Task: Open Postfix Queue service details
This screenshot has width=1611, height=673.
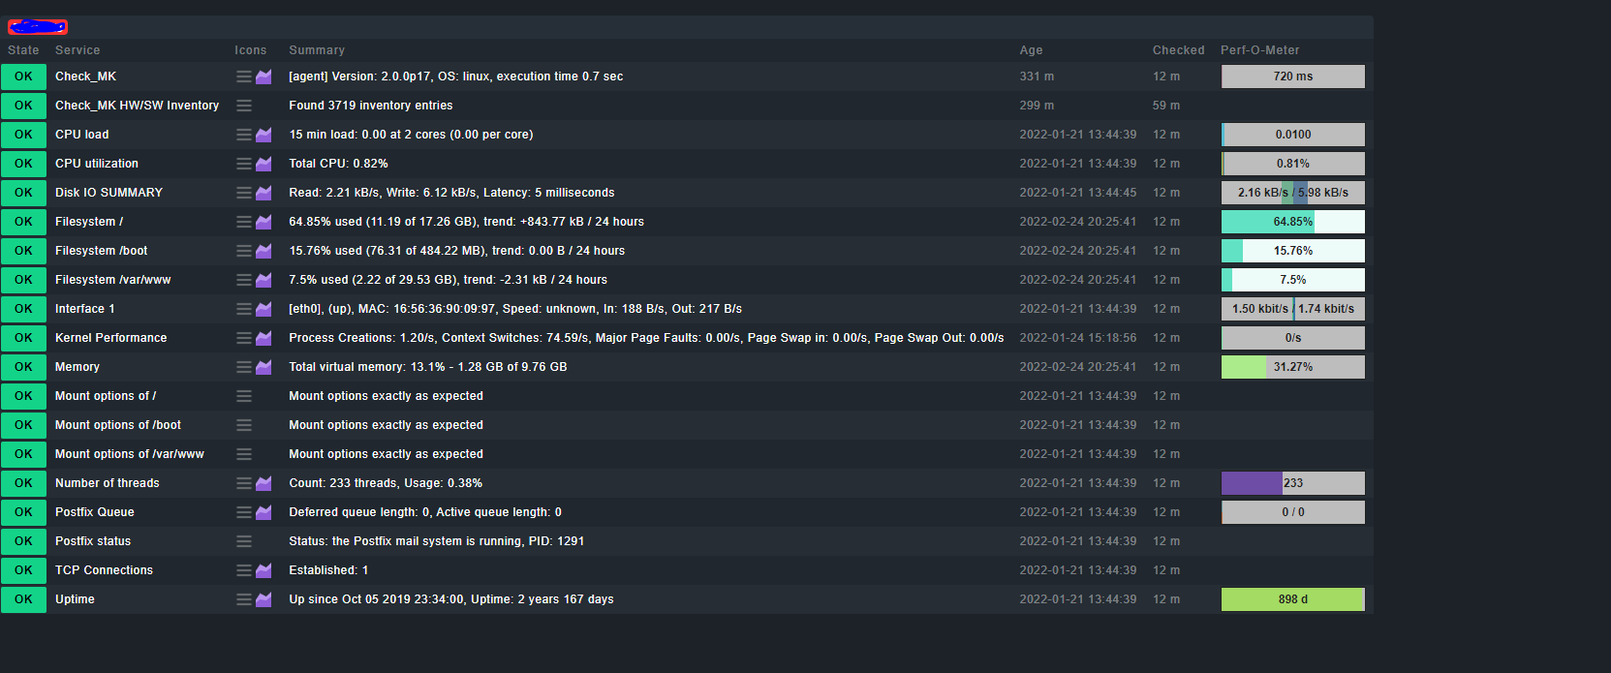Action: [x=95, y=512]
